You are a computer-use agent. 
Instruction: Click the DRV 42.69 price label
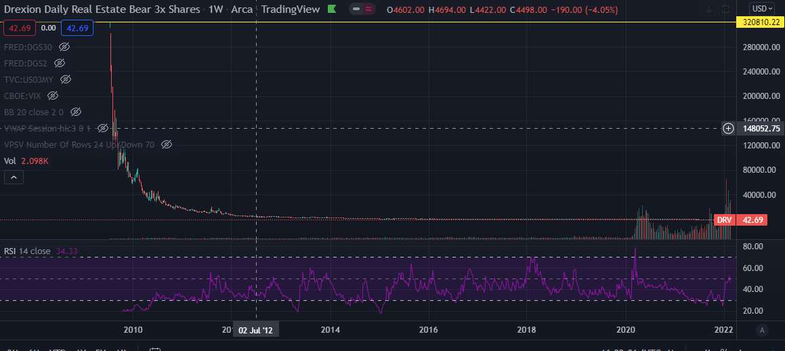(740, 220)
